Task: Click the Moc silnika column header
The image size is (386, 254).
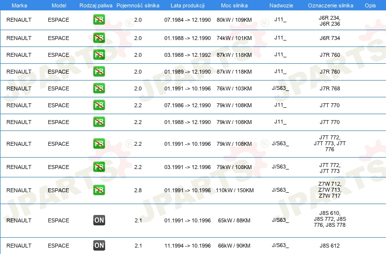Action: click(x=234, y=5)
